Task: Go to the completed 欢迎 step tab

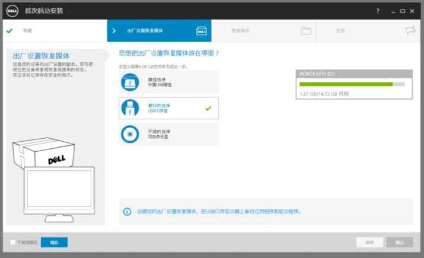Action: pos(55,31)
